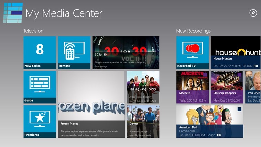
Task: Click the Dexter description text
Action: click(x=141, y=133)
